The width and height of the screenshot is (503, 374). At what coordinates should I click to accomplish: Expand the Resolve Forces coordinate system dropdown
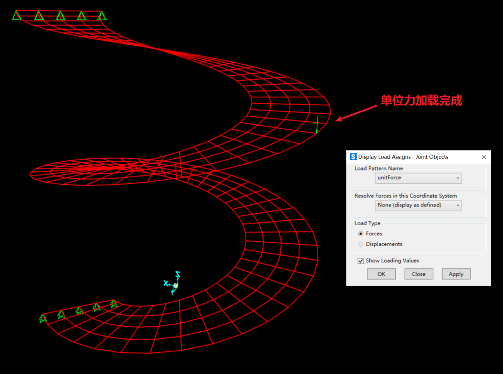(418, 205)
